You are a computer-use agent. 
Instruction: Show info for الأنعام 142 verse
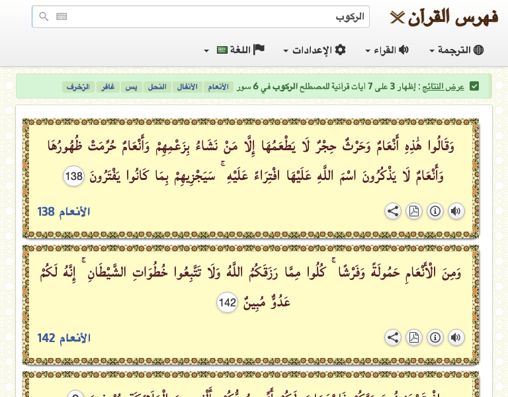click(435, 337)
